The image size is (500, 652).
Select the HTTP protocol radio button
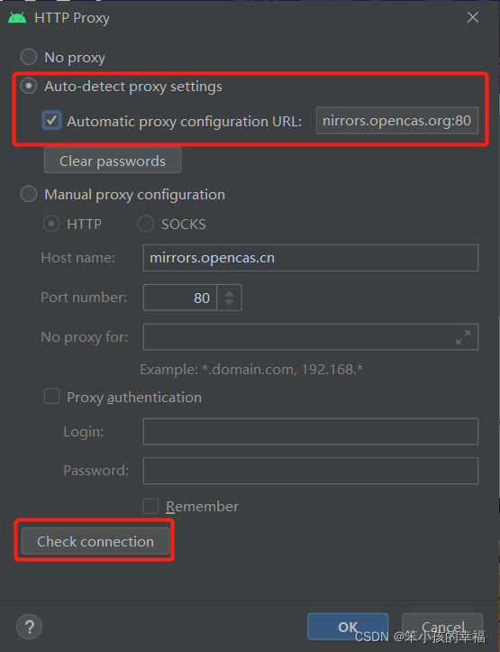[51, 225]
